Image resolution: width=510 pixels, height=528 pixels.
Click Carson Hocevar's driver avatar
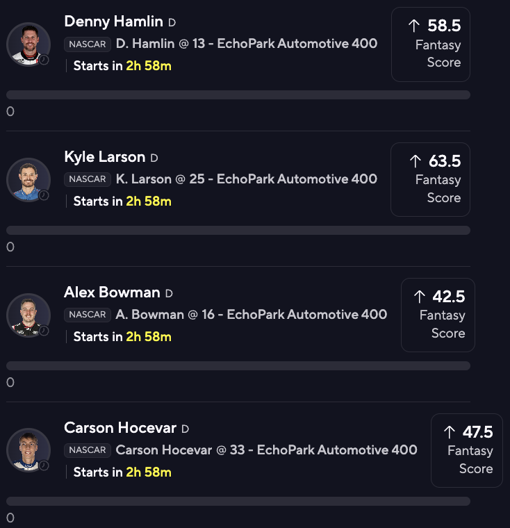pyautogui.click(x=28, y=450)
